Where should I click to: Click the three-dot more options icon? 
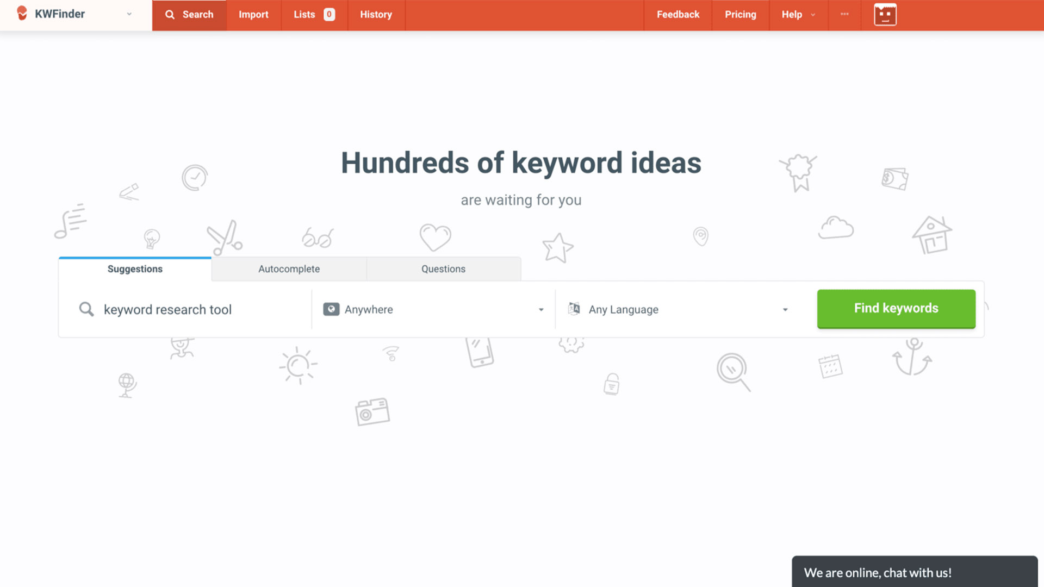point(844,15)
